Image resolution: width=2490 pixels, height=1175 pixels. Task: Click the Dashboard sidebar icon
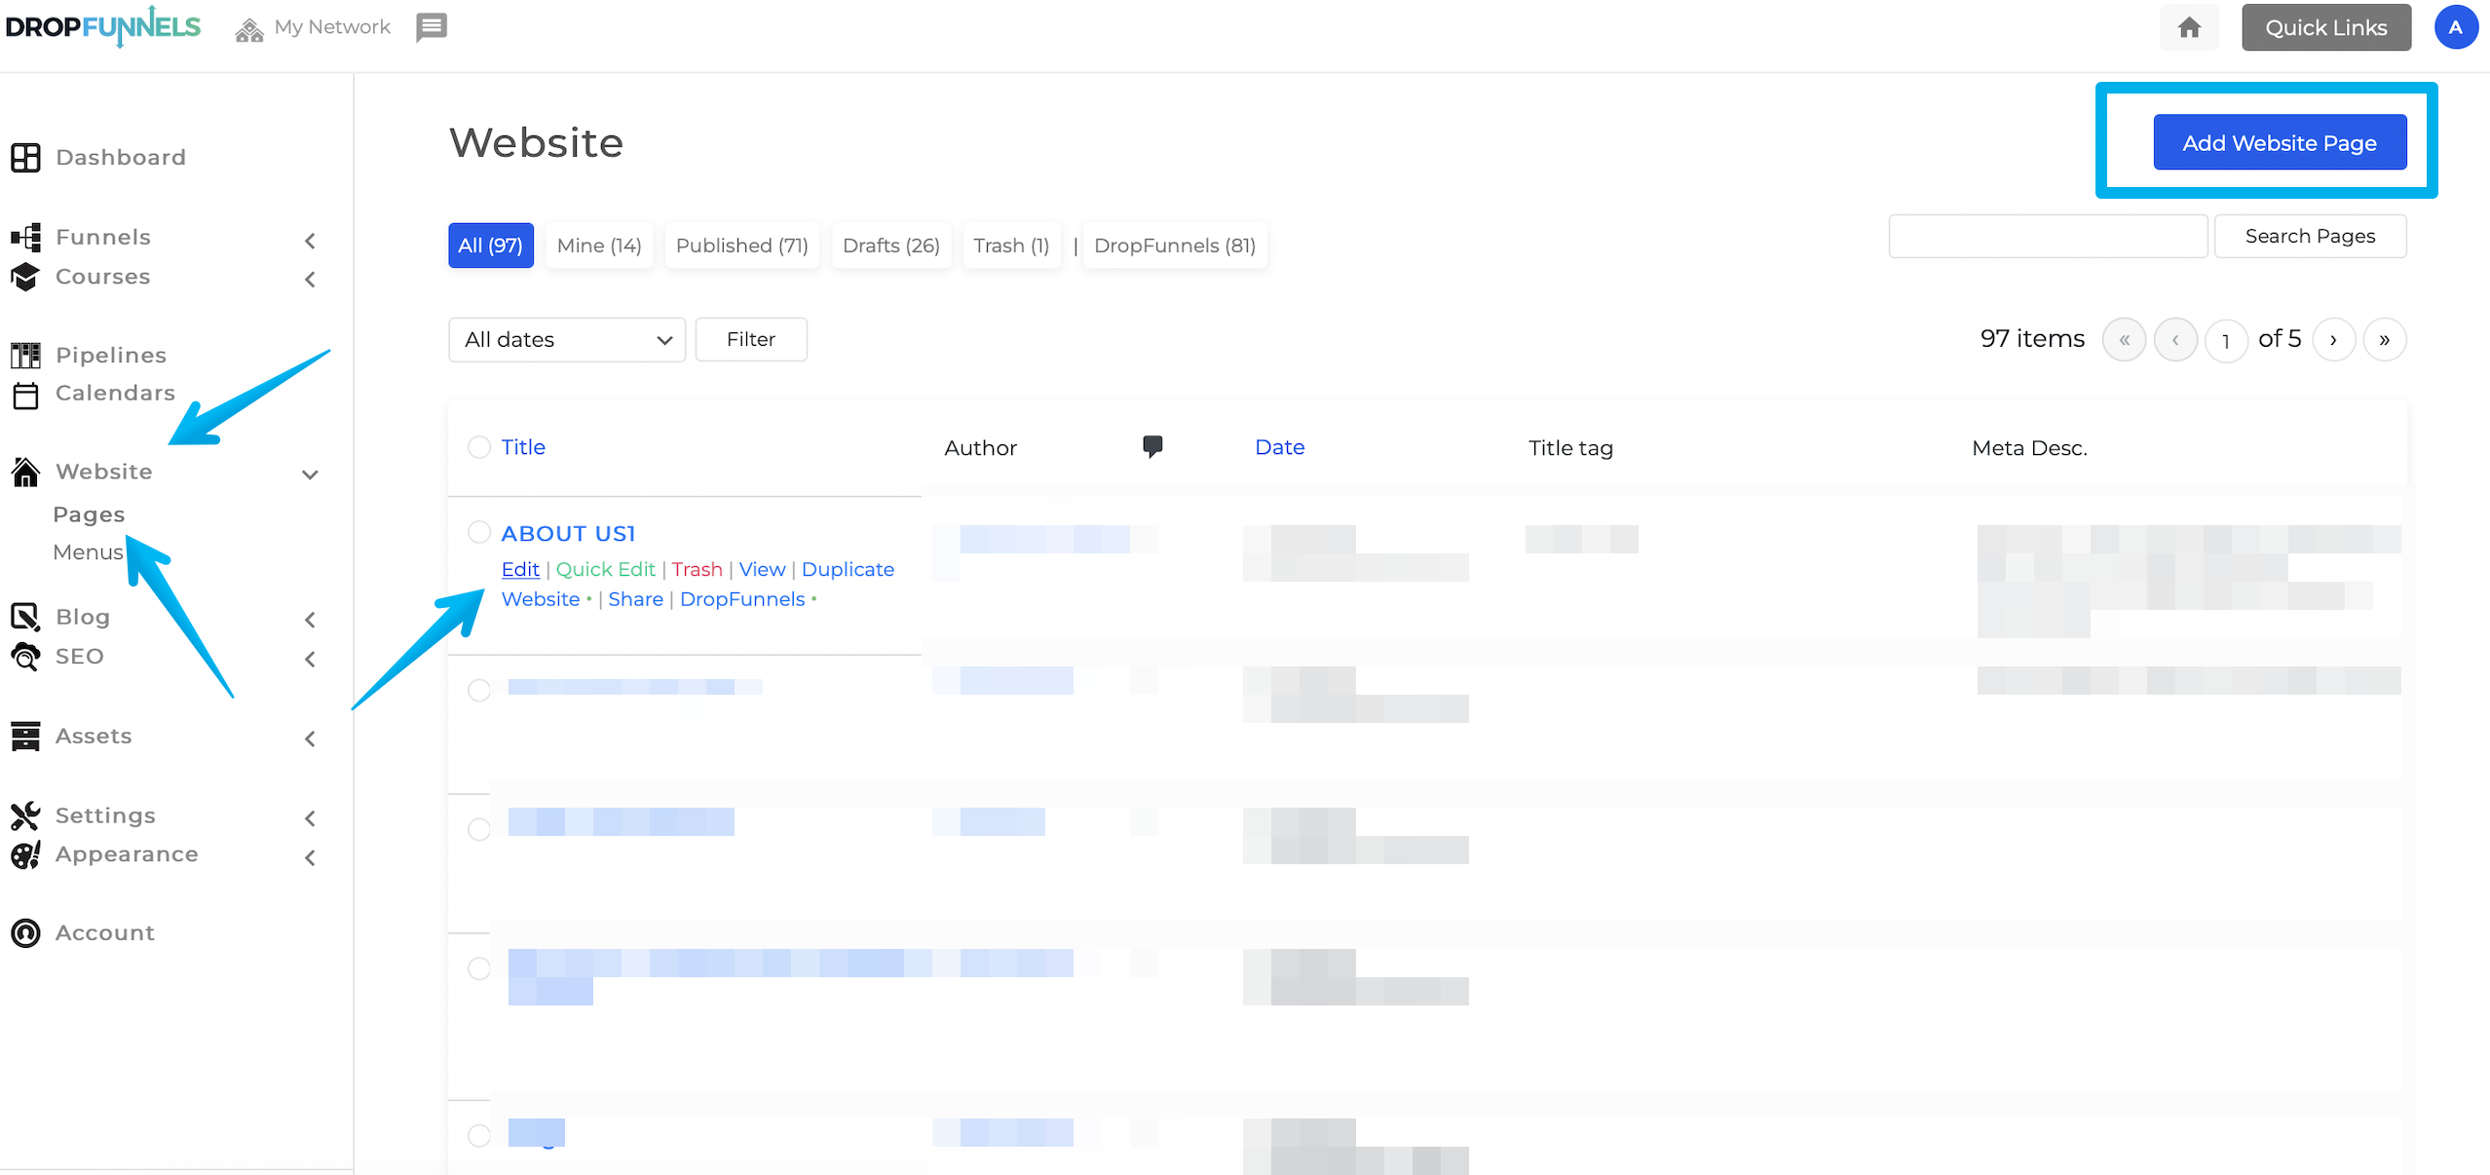25,157
